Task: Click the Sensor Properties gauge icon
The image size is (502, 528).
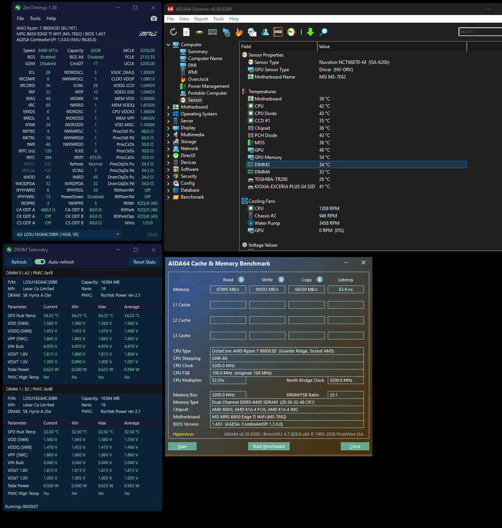Action: click(244, 55)
